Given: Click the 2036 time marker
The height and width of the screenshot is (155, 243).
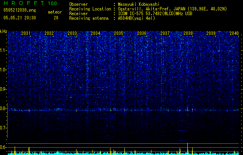Looking at the screenshot, I should click(x=142, y=33).
